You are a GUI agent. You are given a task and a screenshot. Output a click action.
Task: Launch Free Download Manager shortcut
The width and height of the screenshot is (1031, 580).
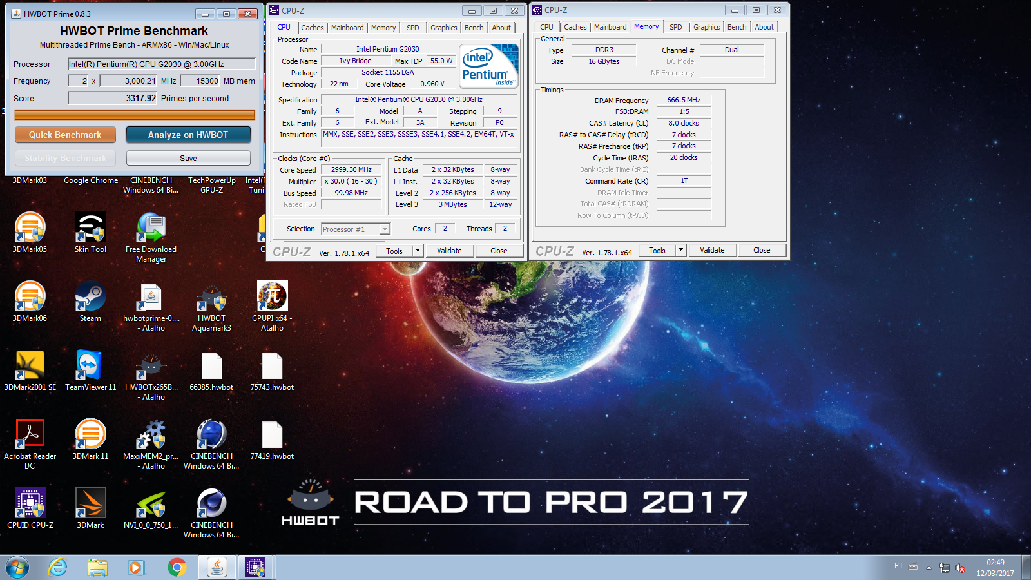pyautogui.click(x=151, y=237)
